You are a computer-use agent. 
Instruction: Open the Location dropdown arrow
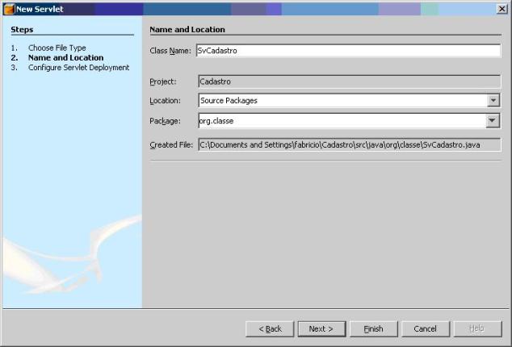click(493, 100)
